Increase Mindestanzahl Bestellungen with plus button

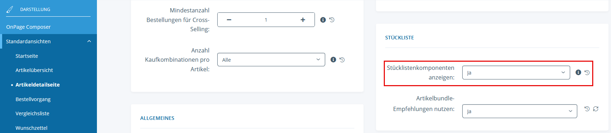point(303,20)
